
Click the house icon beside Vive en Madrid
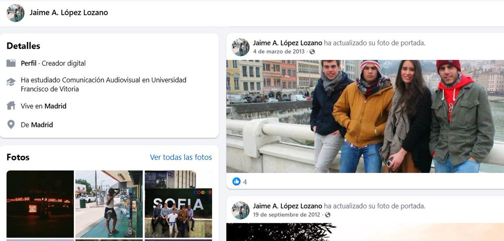coord(11,106)
